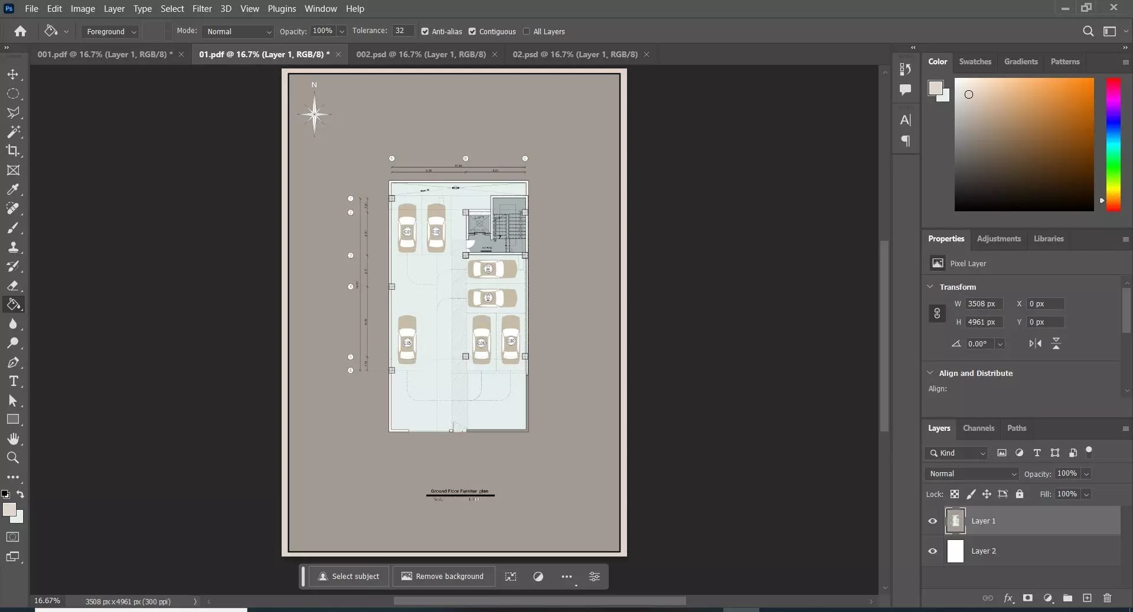Select the Dodge tool

[x=13, y=343]
